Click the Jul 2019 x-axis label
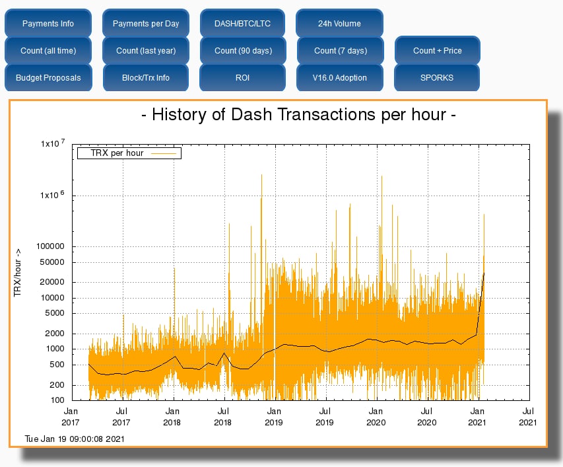This screenshot has height=467, width=563. click(325, 417)
